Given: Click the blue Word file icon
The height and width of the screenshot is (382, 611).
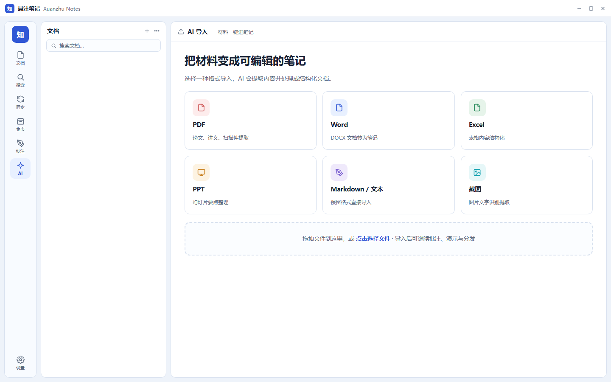Looking at the screenshot, I should point(339,108).
